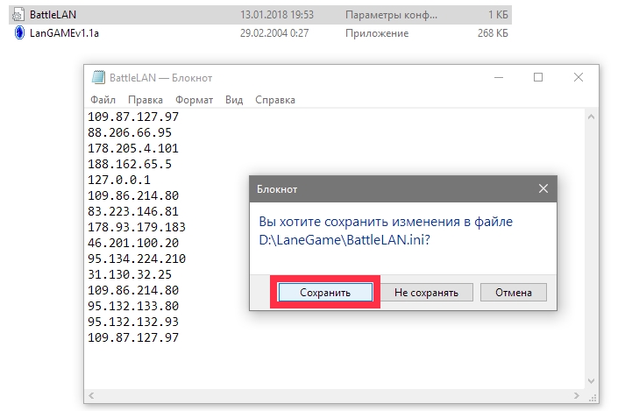Click the line 95.132.132.93
632x411 pixels.
(x=133, y=322)
